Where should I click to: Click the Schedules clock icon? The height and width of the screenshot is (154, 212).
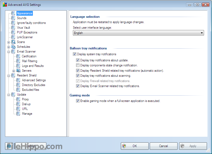14,47
